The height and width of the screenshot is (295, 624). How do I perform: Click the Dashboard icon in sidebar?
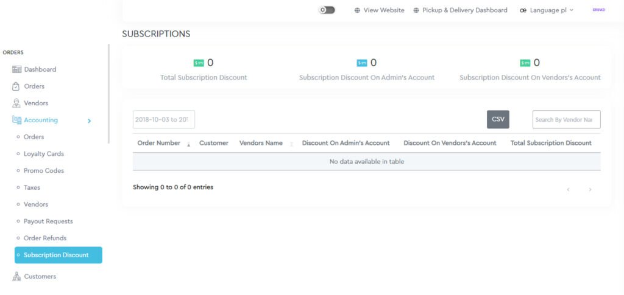click(x=16, y=69)
